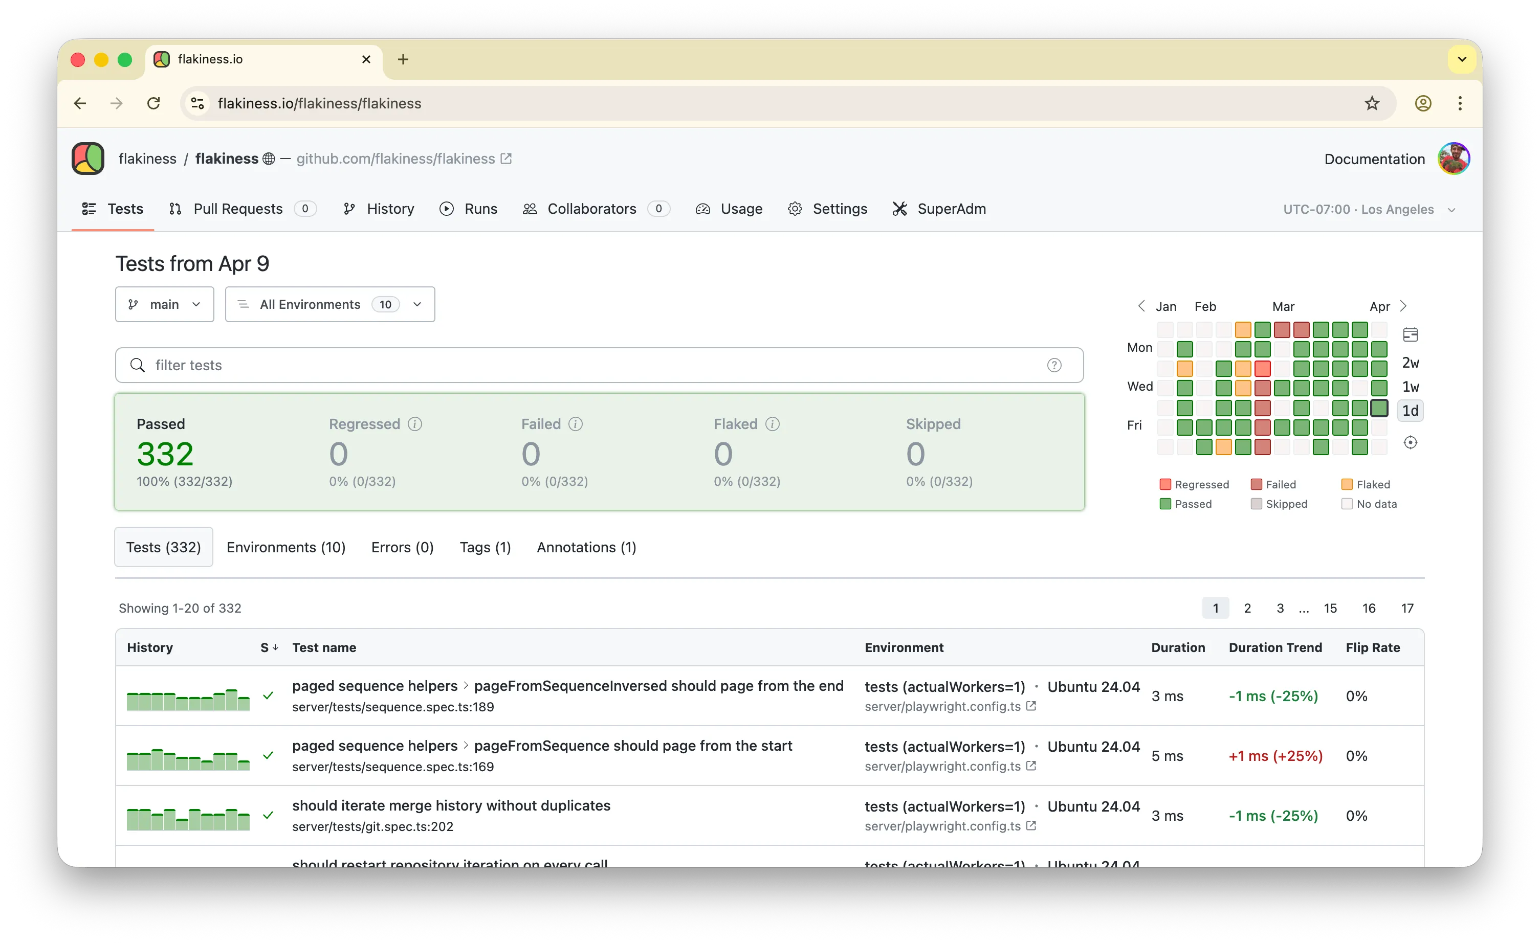Click the user avatar in header
1540x943 pixels.
[x=1453, y=159]
